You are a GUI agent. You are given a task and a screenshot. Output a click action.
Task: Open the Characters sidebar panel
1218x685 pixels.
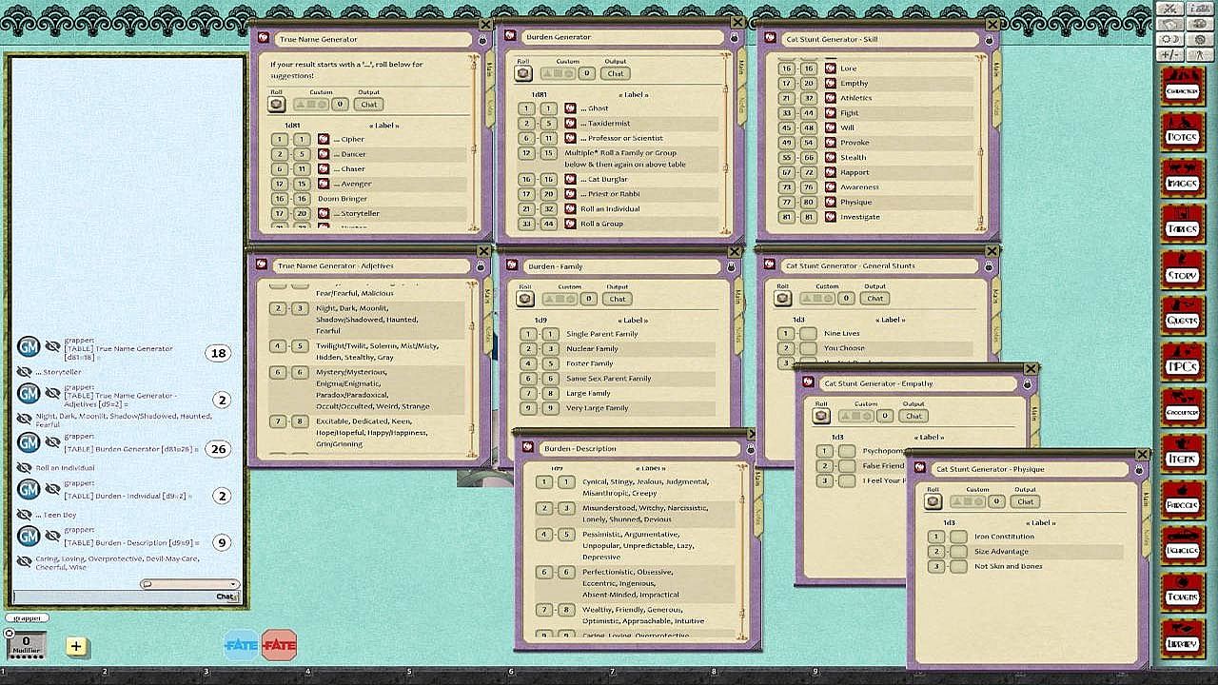click(x=1182, y=88)
